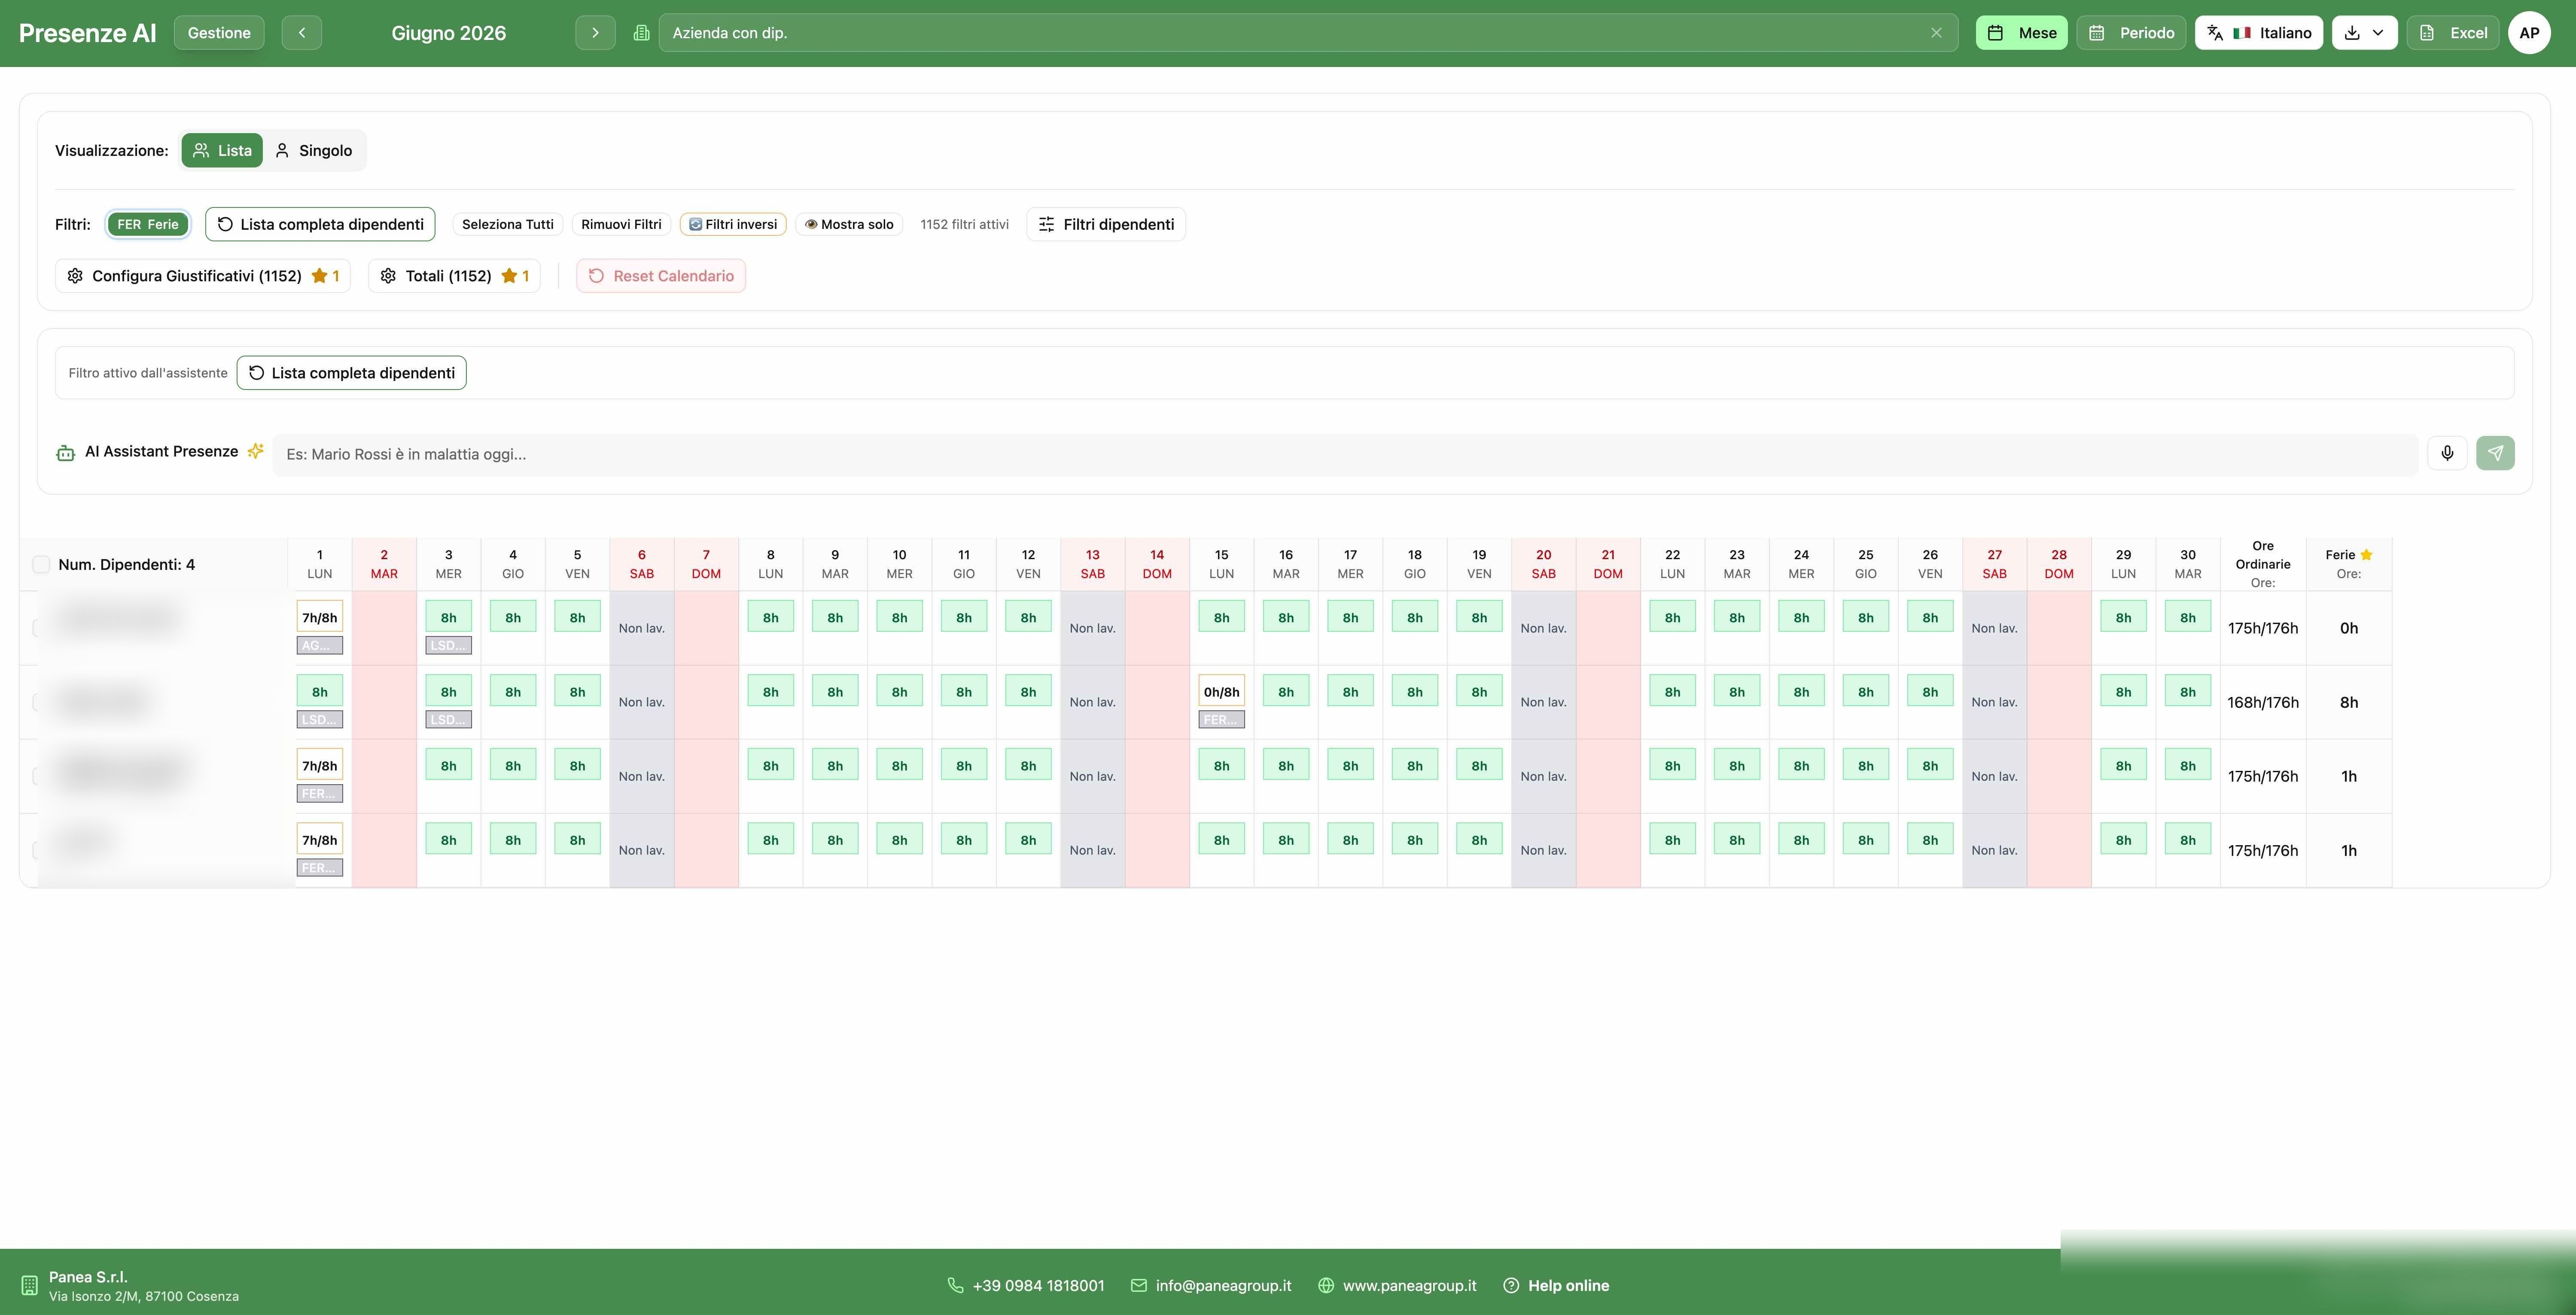The height and width of the screenshot is (1315, 2576).
Task: Click 'Lista completa dipendenti' under Filtro attivo dall'assistente
Action: coord(352,373)
